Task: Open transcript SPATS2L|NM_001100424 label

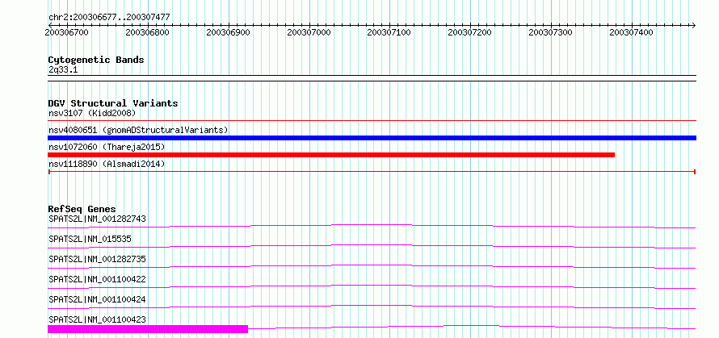Action: (97, 299)
